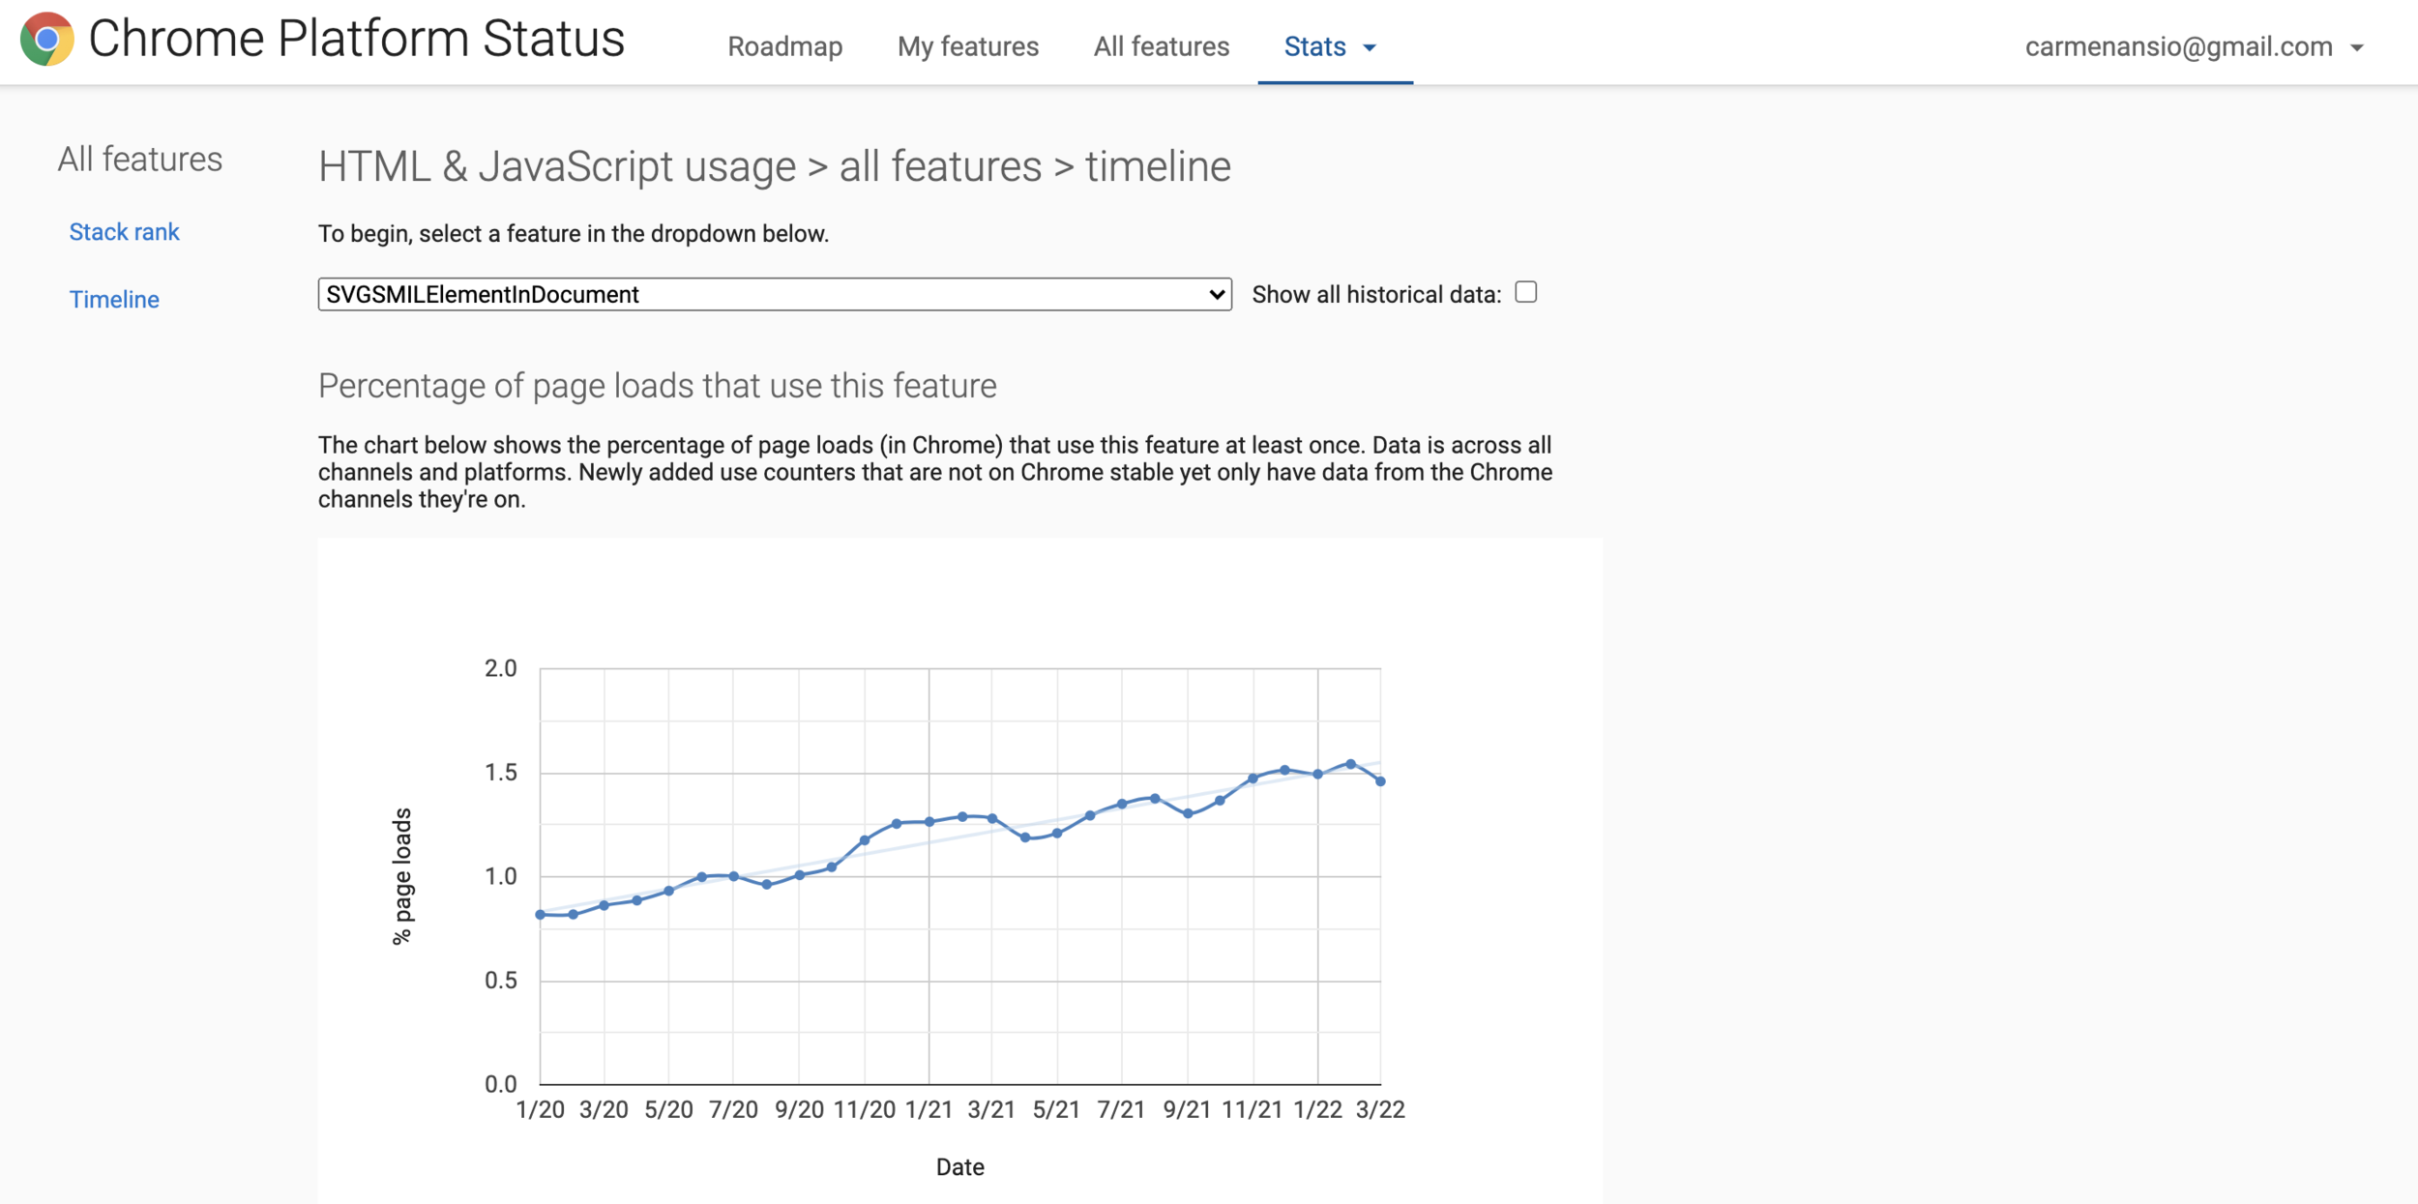
Task: Click the last data point at 3/22
Action: point(1380,780)
